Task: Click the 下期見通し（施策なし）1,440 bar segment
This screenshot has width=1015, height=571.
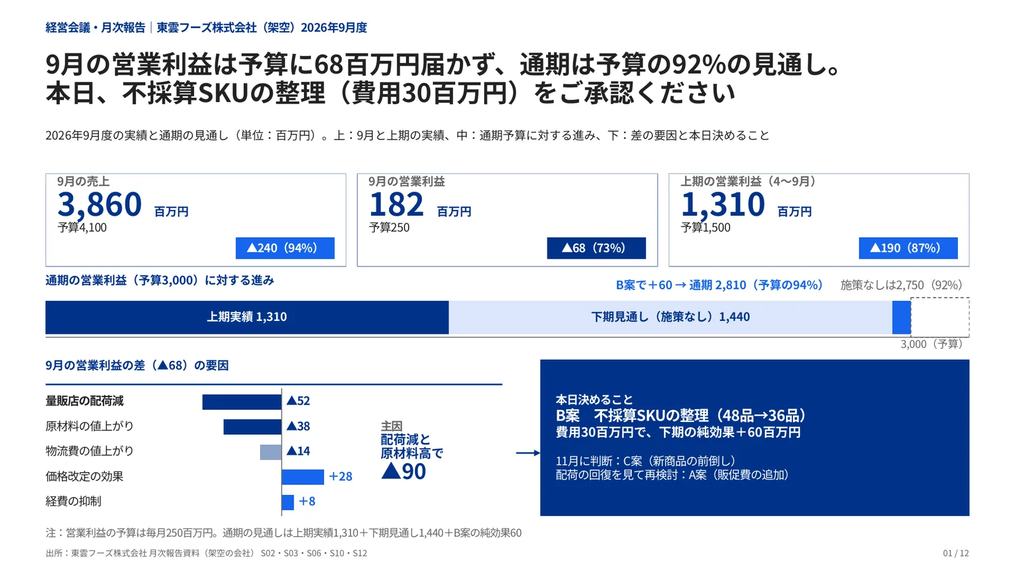Action: 671,317
